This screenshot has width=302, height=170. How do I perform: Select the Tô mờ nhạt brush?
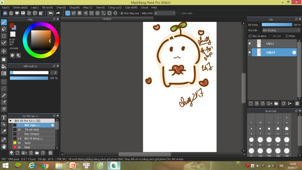tap(34, 130)
